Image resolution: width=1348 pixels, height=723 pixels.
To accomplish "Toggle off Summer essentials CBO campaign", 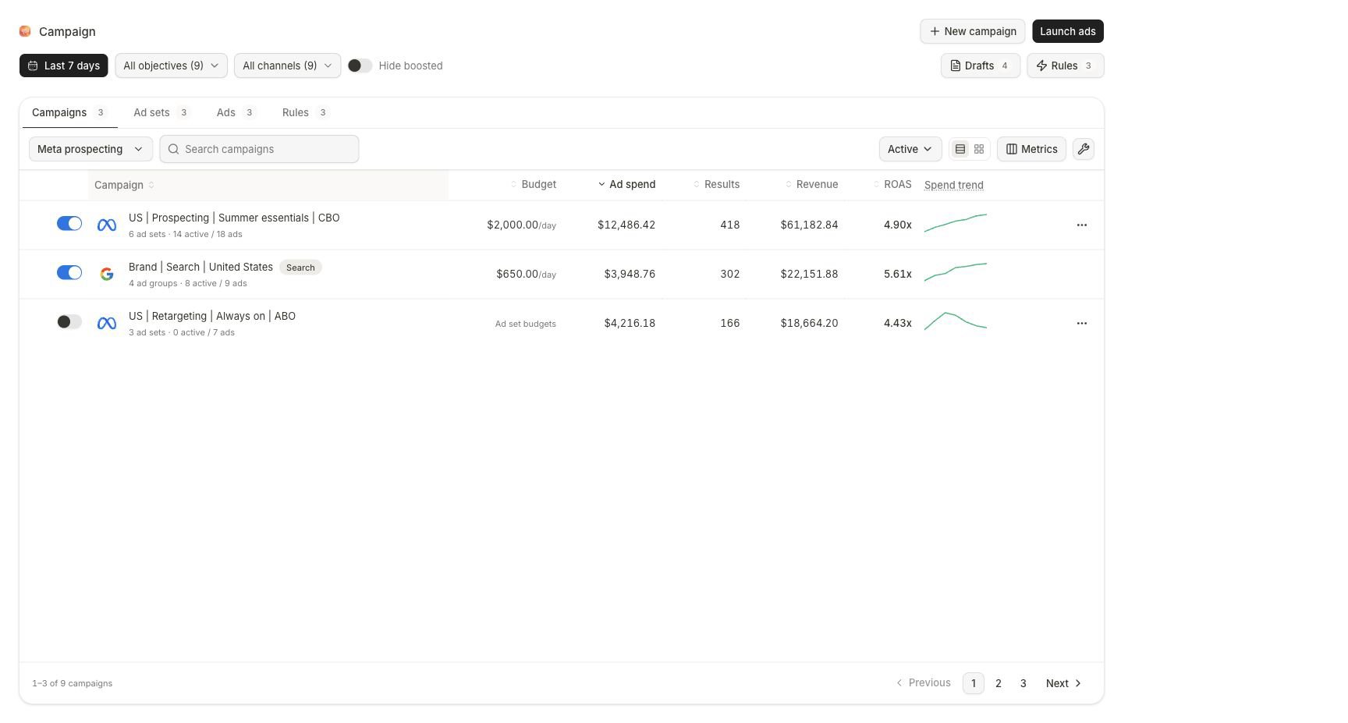I will pos(69,224).
